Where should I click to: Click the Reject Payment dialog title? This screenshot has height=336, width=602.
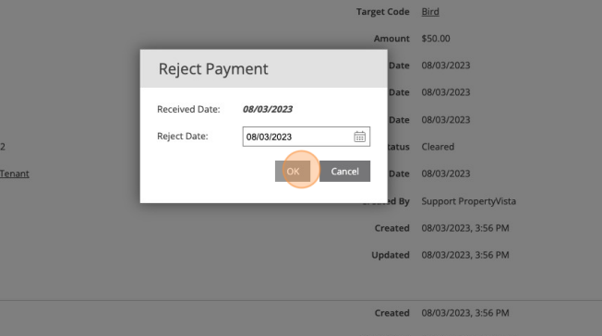(213, 69)
